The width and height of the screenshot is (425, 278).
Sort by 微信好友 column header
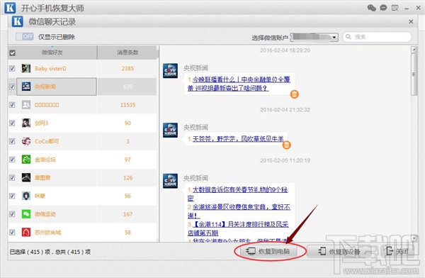point(52,52)
